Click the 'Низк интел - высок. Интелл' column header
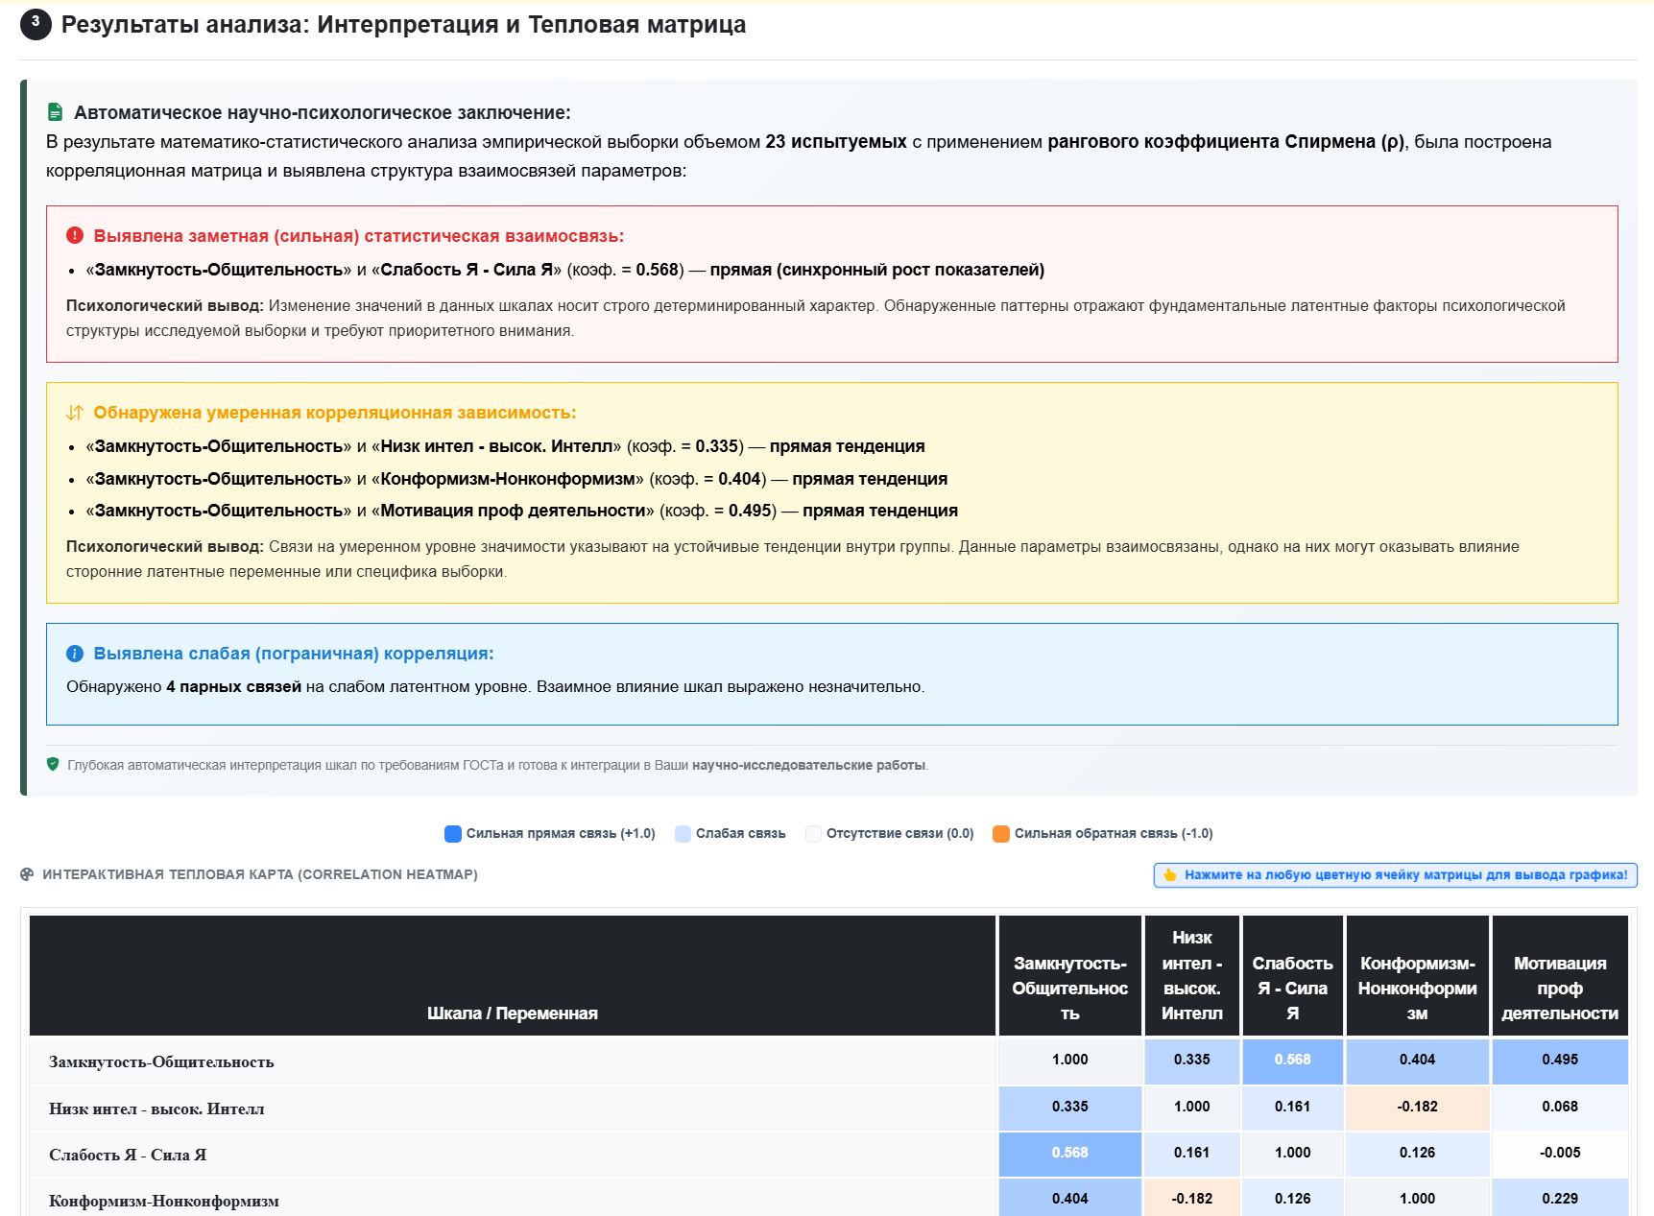The width and height of the screenshot is (1654, 1216). (x=1192, y=976)
